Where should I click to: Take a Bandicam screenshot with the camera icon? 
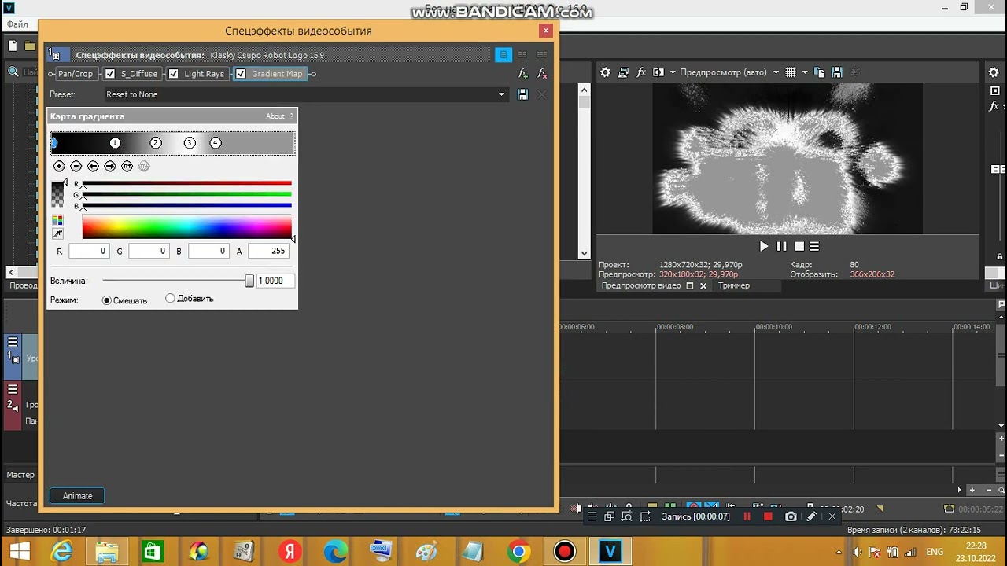click(791, 516)
